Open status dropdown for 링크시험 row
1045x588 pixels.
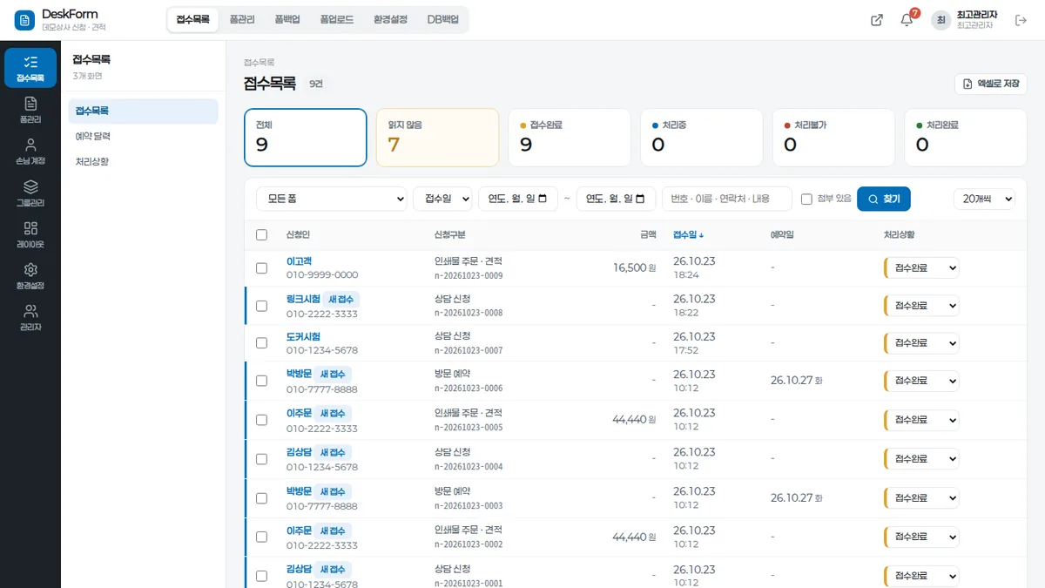tap(922, 306)
